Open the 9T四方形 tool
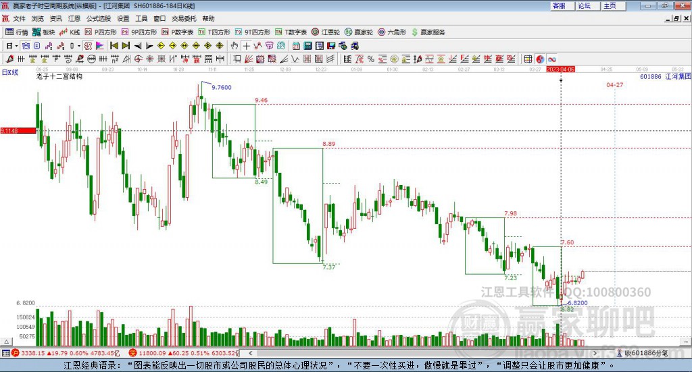Screen dimensions: 692x372 pyautogui.click(x=253, y=32)
